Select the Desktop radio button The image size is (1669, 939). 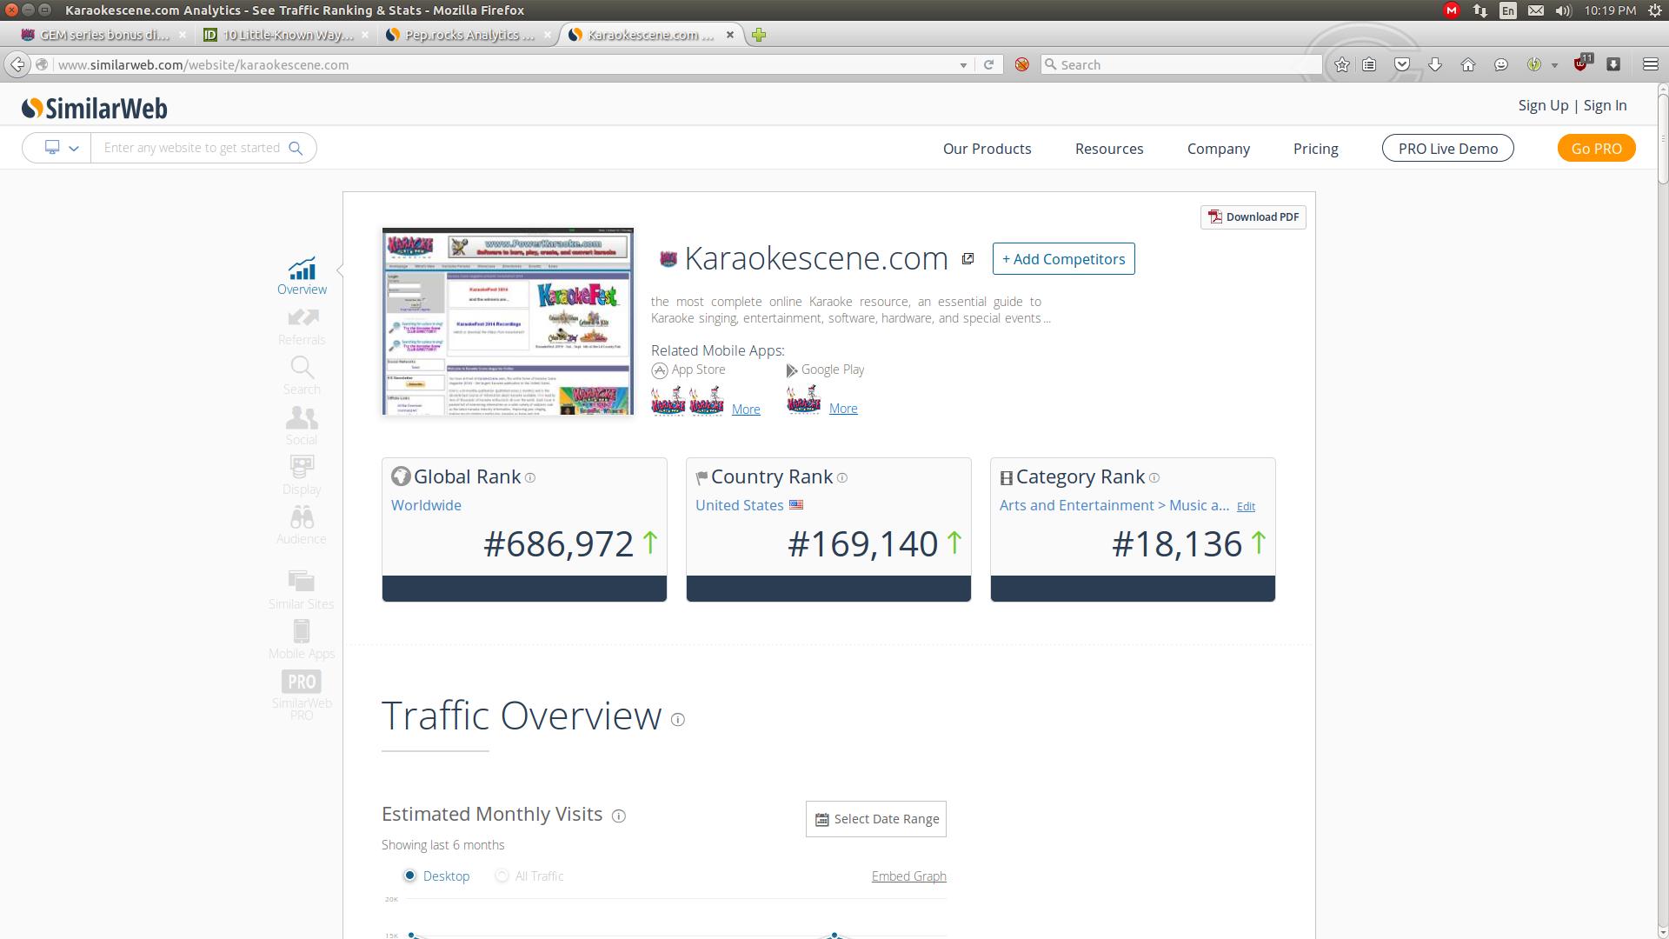pyautogui.click(x=409, y=876)
